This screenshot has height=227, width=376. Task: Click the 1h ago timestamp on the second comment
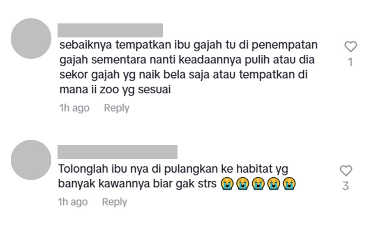(73, 202)
